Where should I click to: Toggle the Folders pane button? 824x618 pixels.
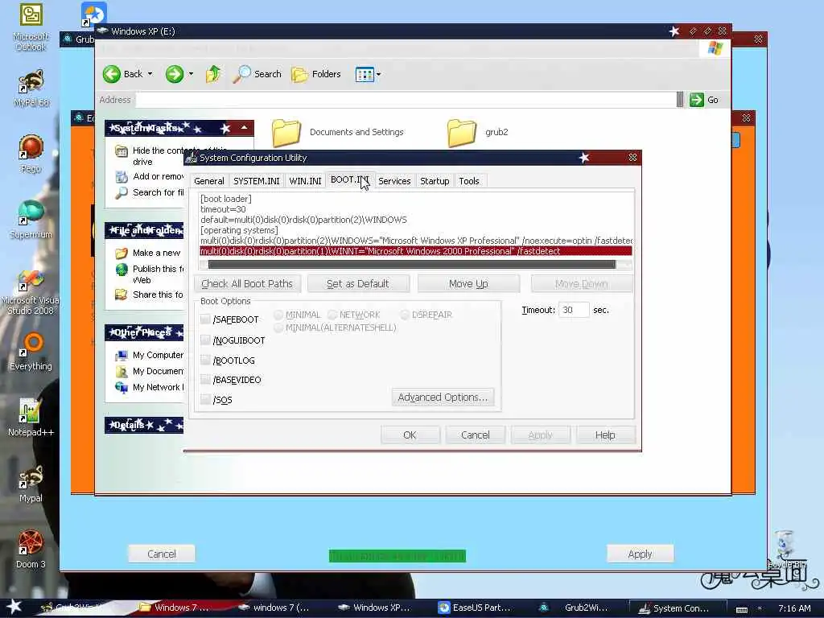315,74
